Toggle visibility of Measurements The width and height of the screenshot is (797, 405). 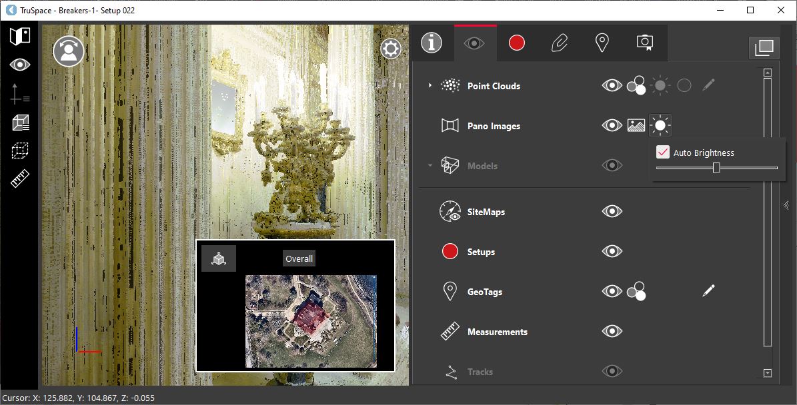click(x=612, y=331)
